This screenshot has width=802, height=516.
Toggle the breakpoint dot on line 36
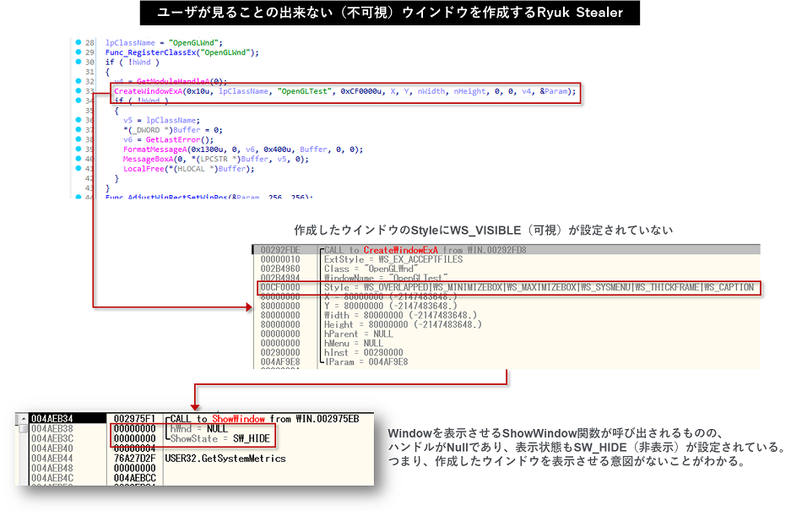(x=79, y=120)
